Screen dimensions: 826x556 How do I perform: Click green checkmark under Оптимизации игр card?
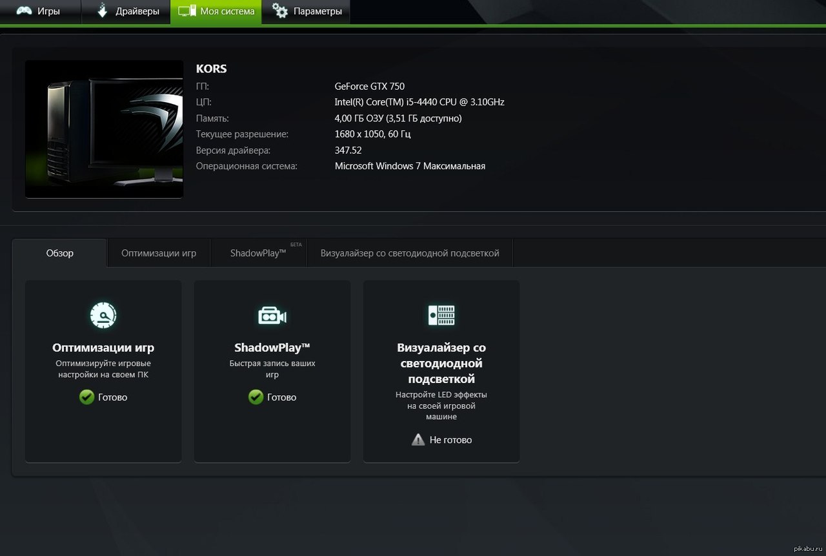point(86,397)
